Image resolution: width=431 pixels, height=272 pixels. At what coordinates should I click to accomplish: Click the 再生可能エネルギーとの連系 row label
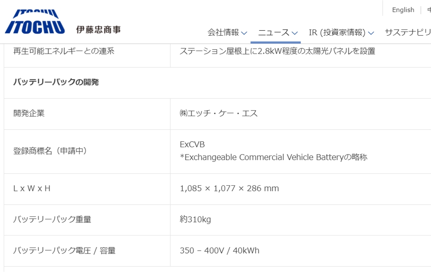[64, 51]
